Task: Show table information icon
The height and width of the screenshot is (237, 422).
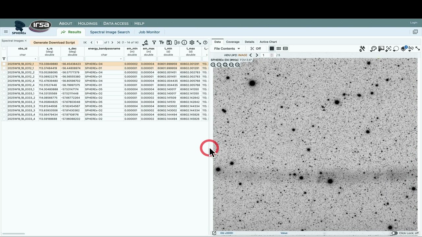Action: pyautogui.click(x=184, y=42)
